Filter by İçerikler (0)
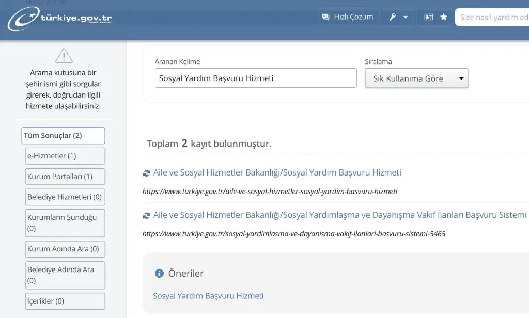The height and width of the screenshot is (318, 529). [x=65, y=301]
